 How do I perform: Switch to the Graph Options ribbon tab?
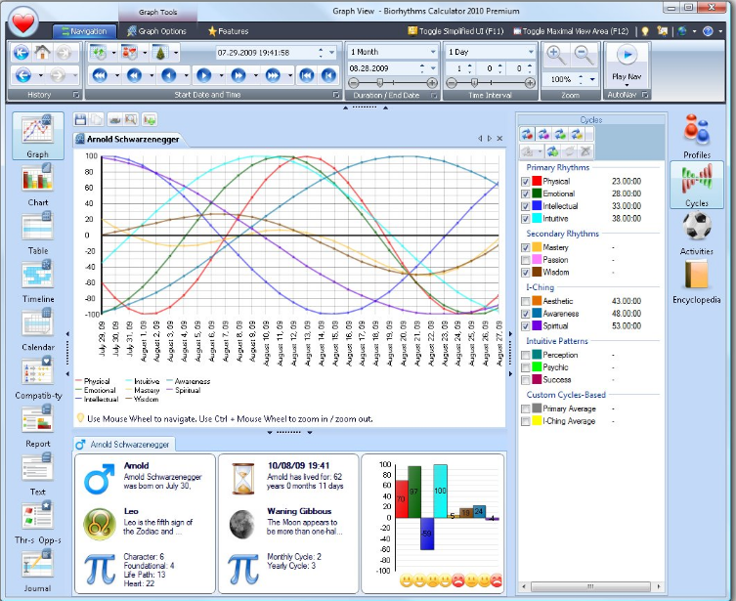(x=156, y=31)
